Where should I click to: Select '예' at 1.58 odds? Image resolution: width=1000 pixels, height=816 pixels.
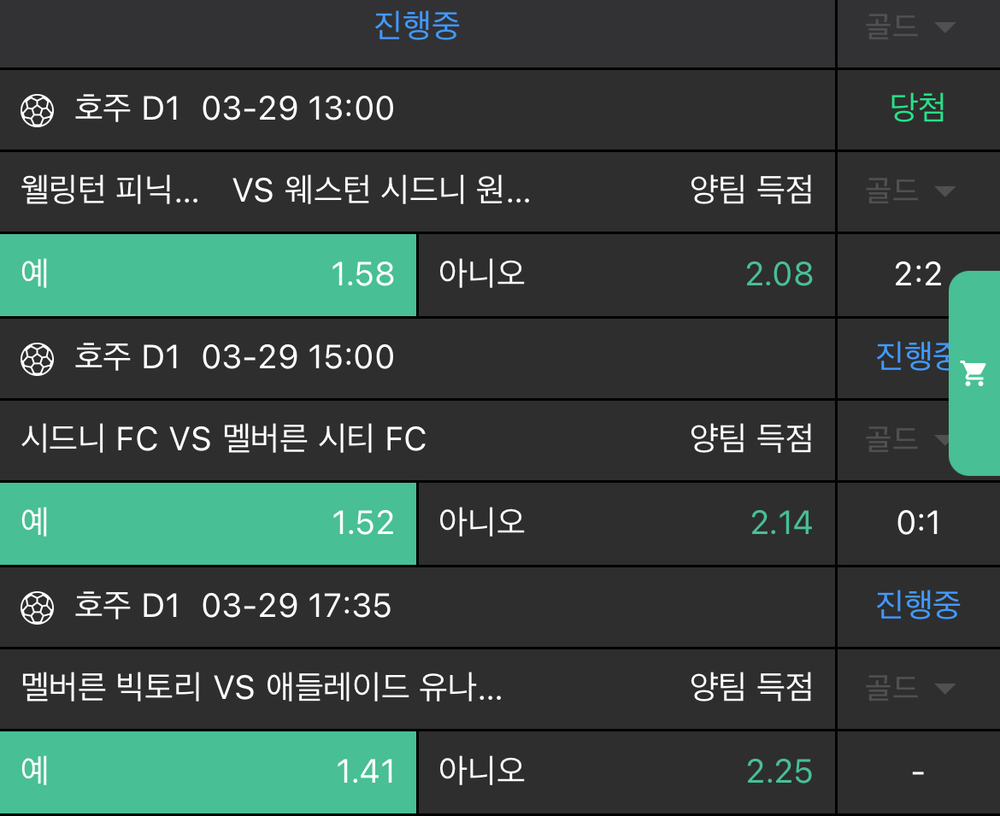(x=208, y=275)
